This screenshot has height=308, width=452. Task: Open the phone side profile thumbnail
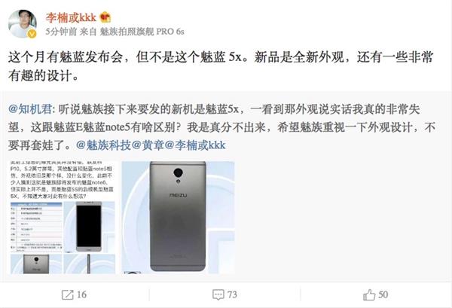(89, 264)
